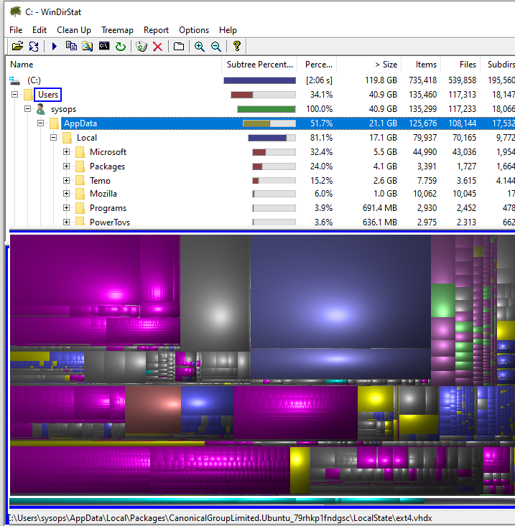The width and height of the screenshot is (515, 526).
Task: Sort by the Subtree Percentage column header
Action: tap(259, 65)
